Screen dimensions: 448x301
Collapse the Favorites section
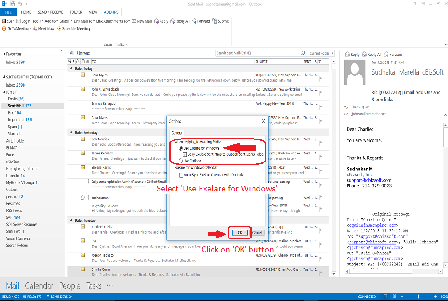point(4,54)
